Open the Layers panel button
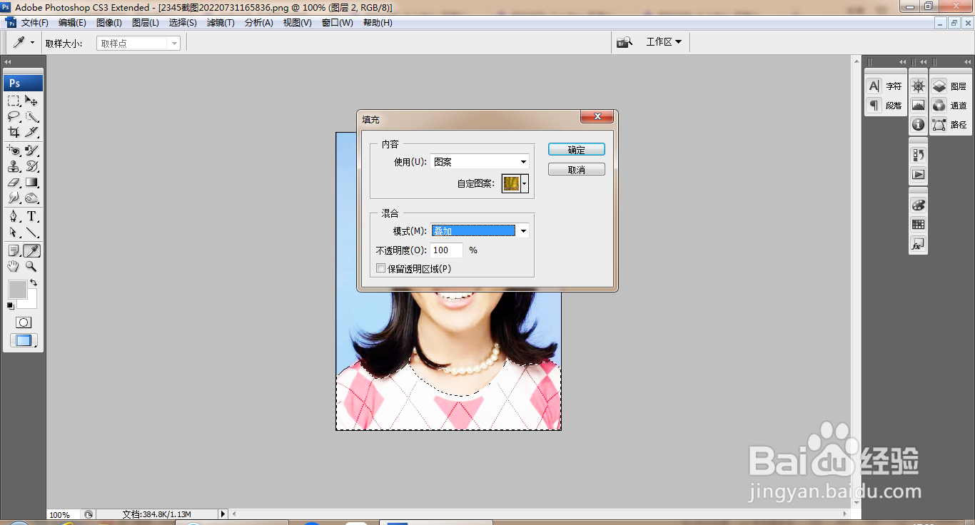 tap(950, 86)
